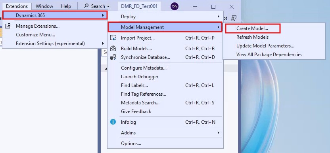The image size is (330, 153).
Task: Select View All Package Dependencies
Action: point(269,55)
